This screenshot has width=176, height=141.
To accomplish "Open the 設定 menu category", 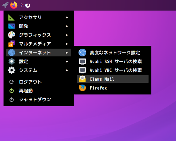I will click(39, 61).
